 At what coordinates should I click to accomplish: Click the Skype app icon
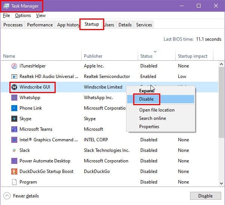[x=14, y=119]
